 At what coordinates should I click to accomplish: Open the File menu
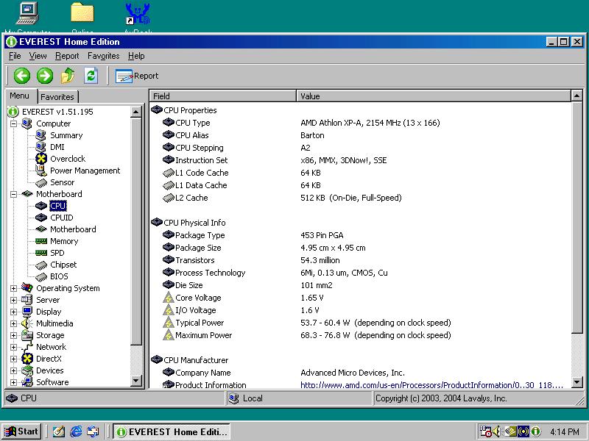15,56
